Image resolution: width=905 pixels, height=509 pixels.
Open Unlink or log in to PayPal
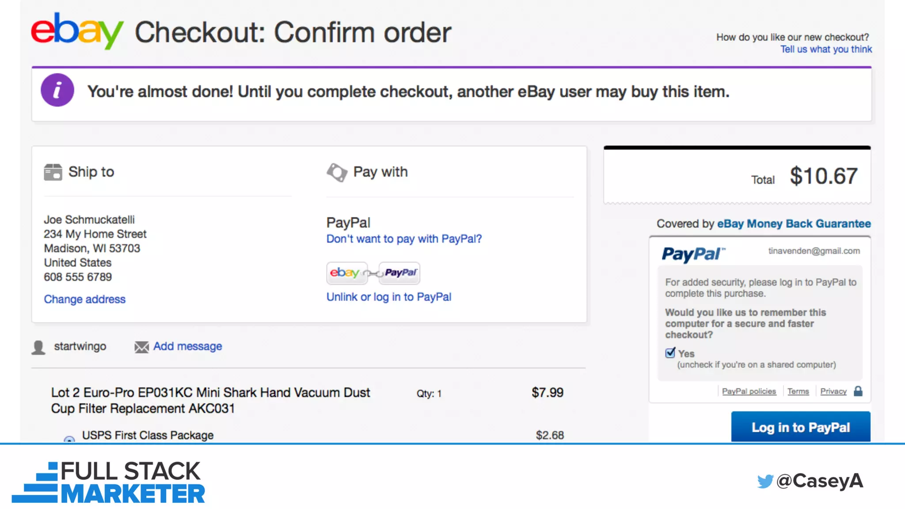pyautogui.click(x=389, y=297)
